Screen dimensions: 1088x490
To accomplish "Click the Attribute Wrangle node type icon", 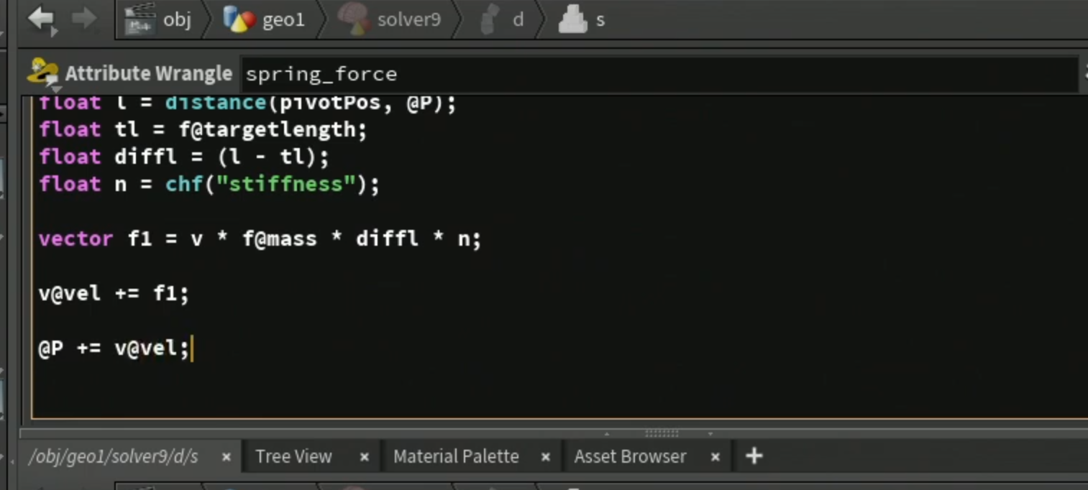I will [x=42, y=73].
